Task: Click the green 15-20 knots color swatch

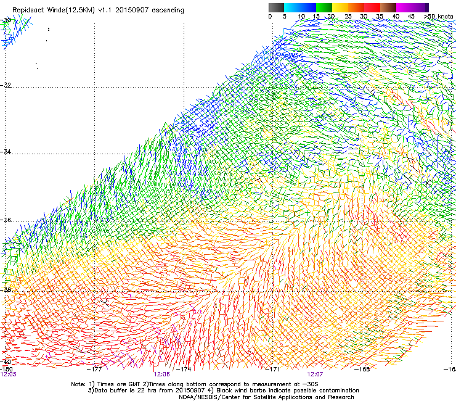Action: pyautogui.click(x=324, y=7)
